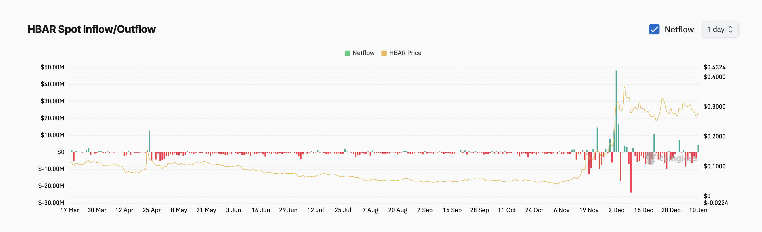
Task: Click the HBAR Spot Inflow/Outflow title
Action: tap(92, 29)
